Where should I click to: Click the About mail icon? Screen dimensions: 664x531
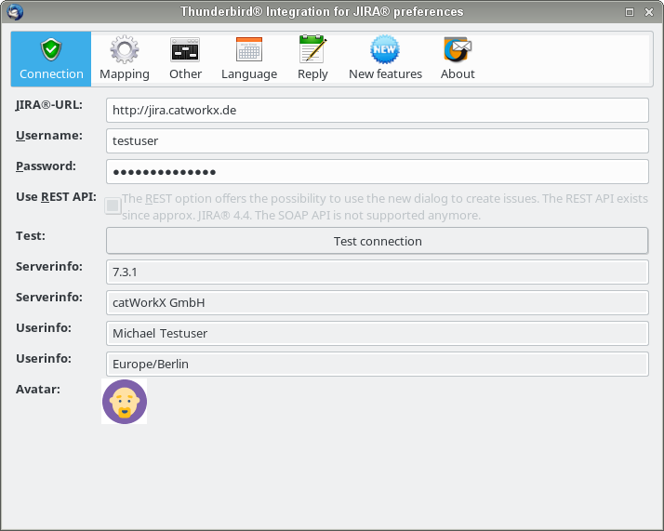point(458,49)
